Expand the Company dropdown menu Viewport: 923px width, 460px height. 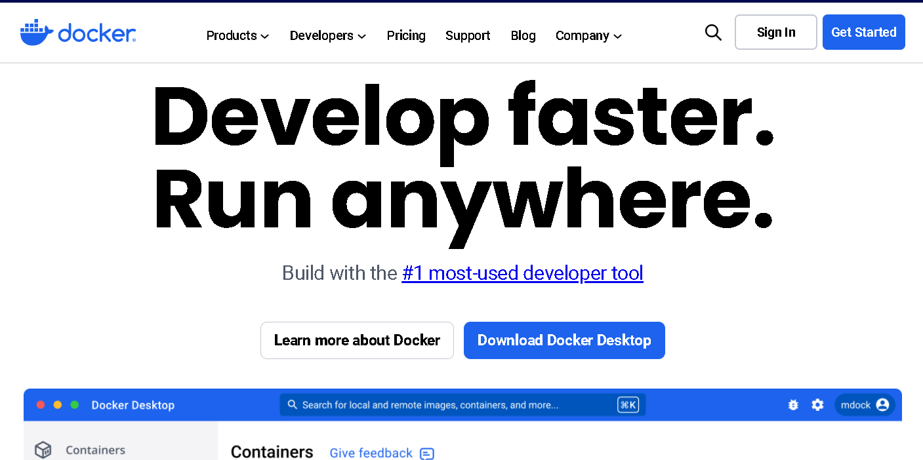[x=588, y=35]
